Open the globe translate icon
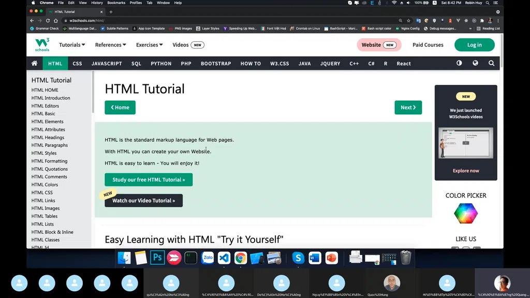This screenshot has width=530, height=298. pos(475,63)
